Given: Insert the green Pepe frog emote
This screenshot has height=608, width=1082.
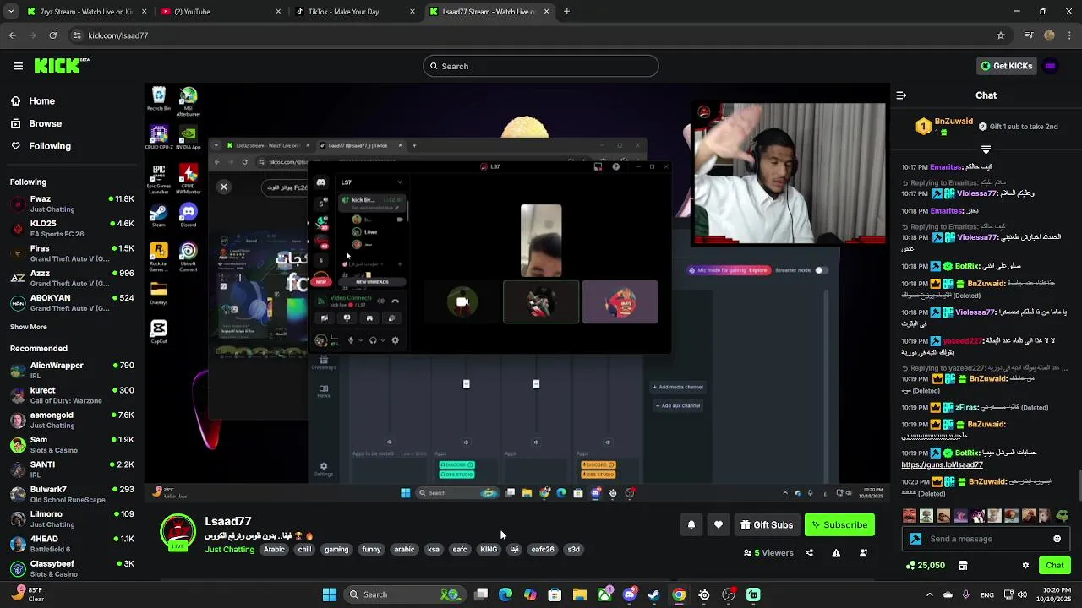Looking at the screenshot, I should coord(1063,515).
